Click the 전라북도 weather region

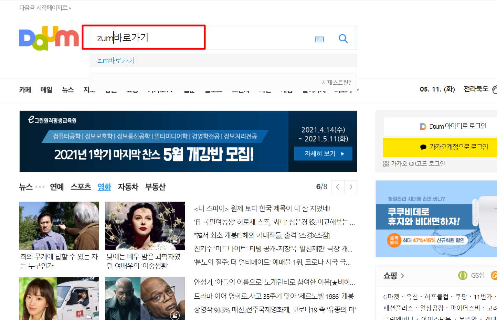coord(476,89)
